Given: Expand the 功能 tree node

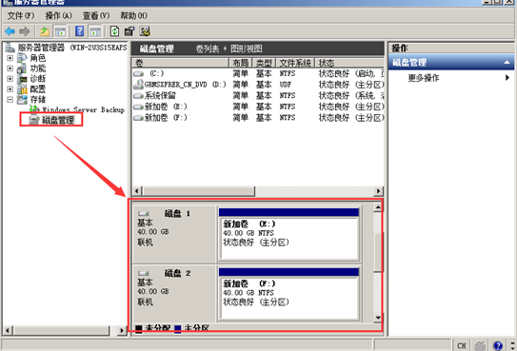Looking at the screenshot, I should coord(10,68).
